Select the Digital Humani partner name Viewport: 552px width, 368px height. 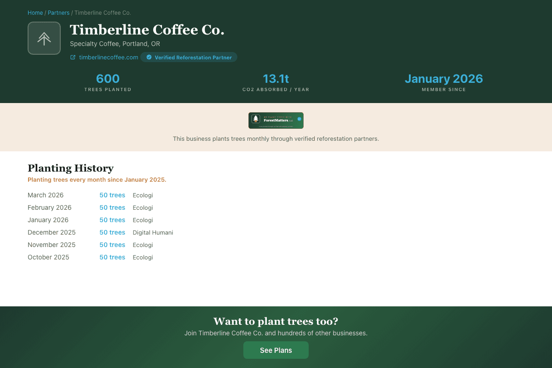(153, 232)
